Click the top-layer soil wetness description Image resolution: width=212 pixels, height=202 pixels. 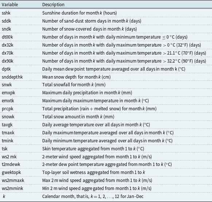pyautogui.click(x=94, y=173)
